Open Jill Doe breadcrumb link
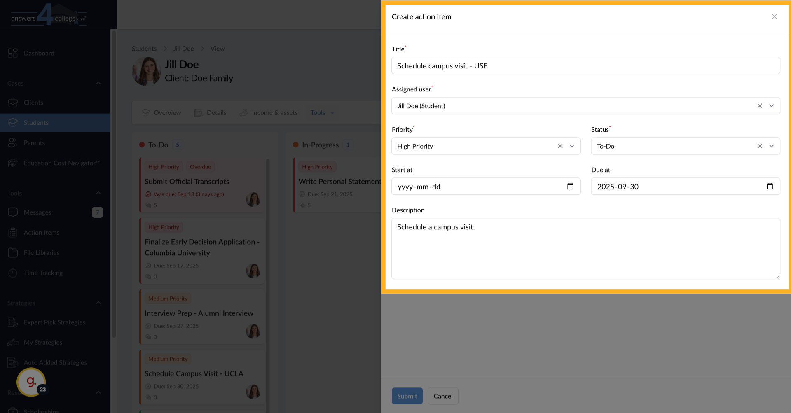The width and height of the screenshot is (791, 413). (183, 49)
